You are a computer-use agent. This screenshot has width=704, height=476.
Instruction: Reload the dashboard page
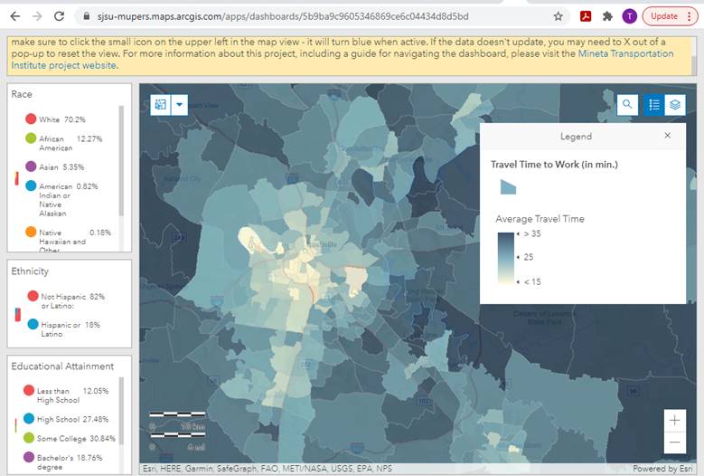[59, 16]
